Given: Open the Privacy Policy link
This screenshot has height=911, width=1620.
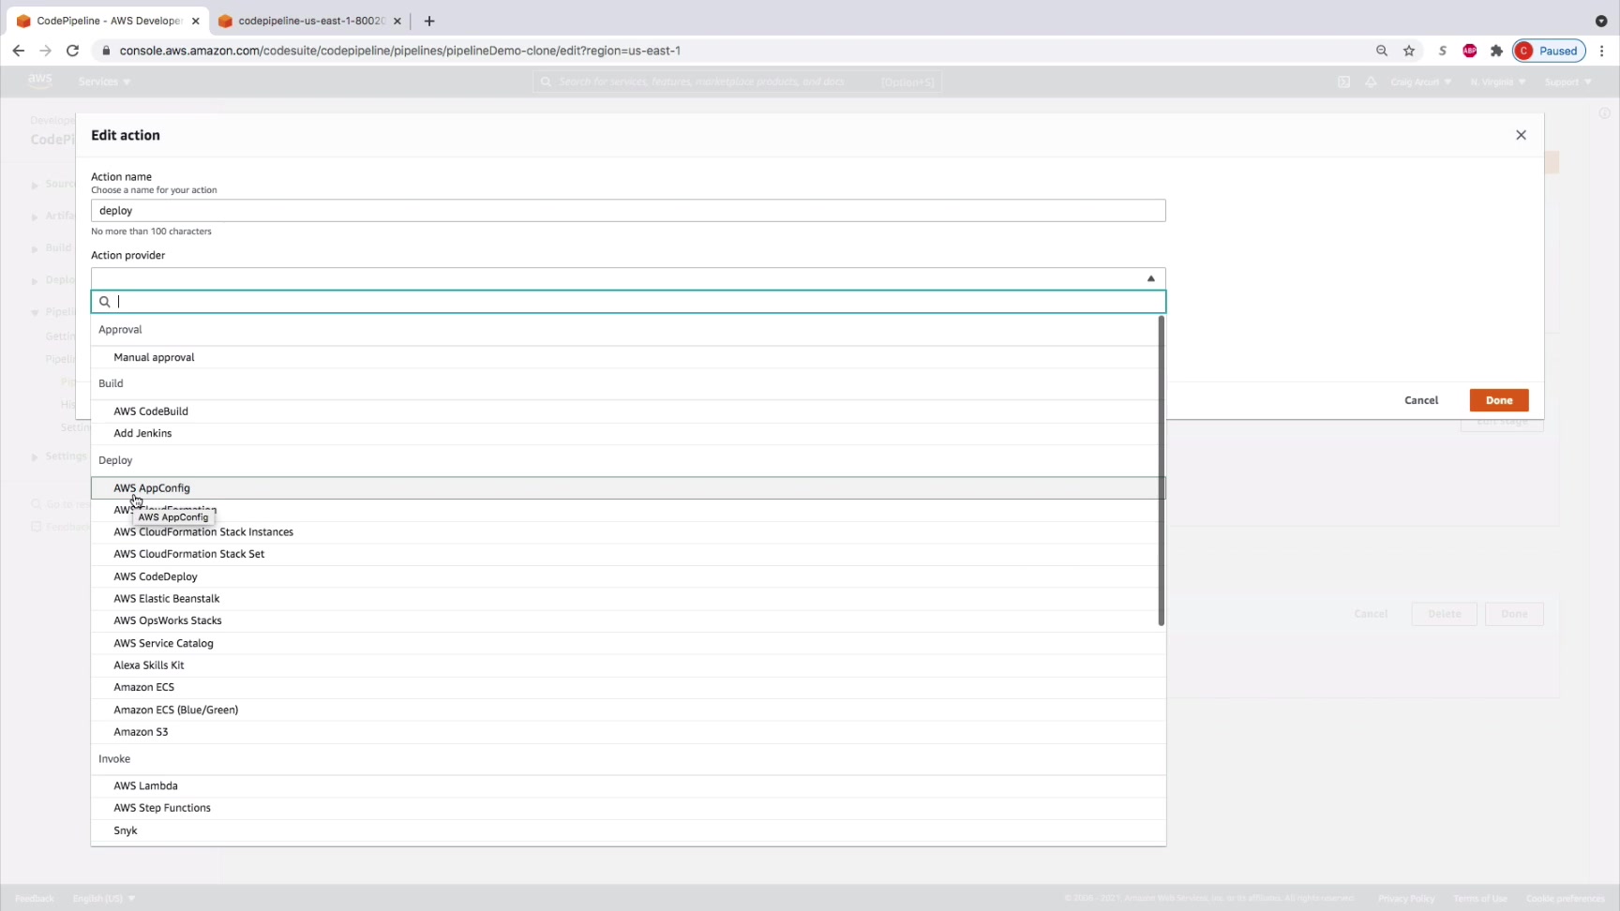Looking at the screenshot, I should (x=1406, y=898).
